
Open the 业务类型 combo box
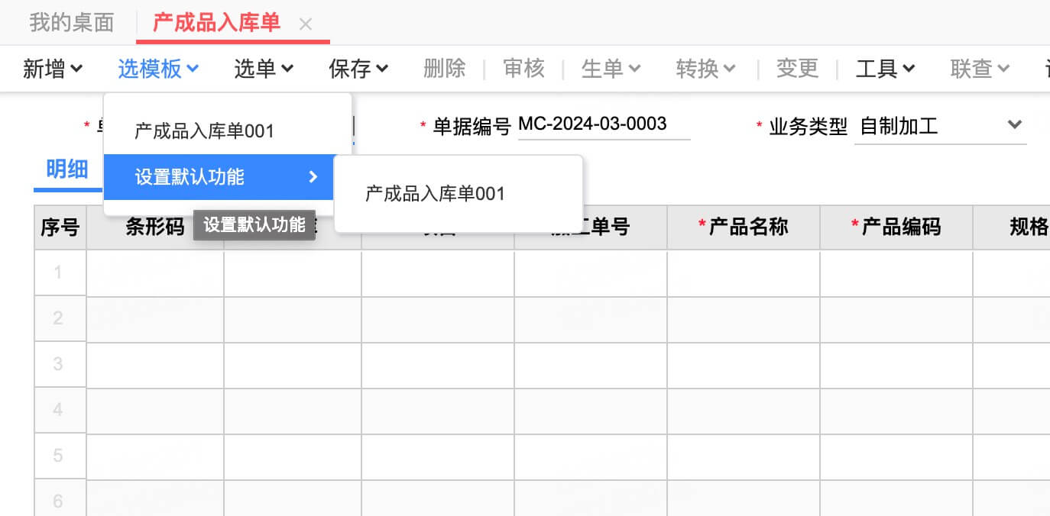(x=940, y=126)
